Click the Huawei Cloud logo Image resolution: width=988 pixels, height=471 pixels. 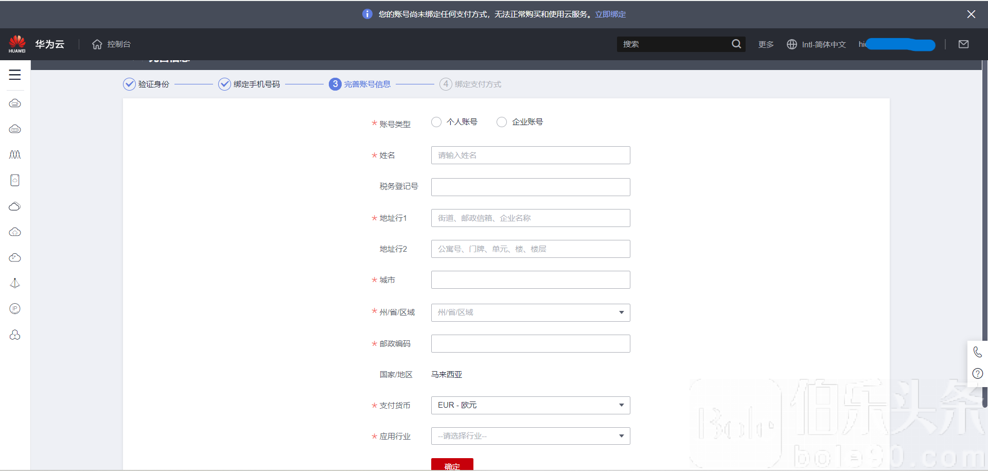pyautogui.click(x=17, y=44)
